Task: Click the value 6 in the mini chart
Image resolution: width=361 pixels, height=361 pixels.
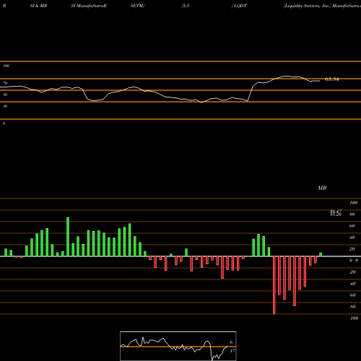Action: point(231,342)
